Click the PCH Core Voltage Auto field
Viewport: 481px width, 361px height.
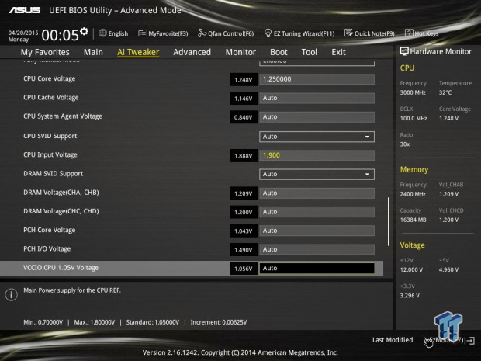coord(317,231)
